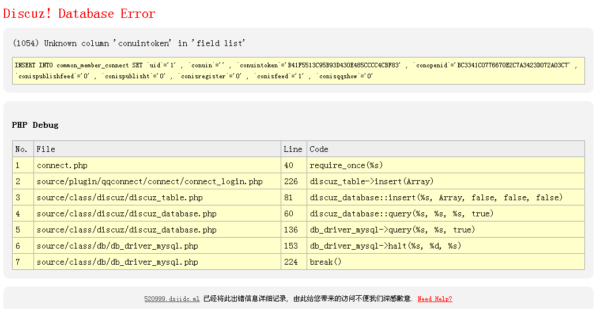The image size is (604, 309).
Task: Click the (1054) Unknown column error message
Action: [x=129, y=43]
